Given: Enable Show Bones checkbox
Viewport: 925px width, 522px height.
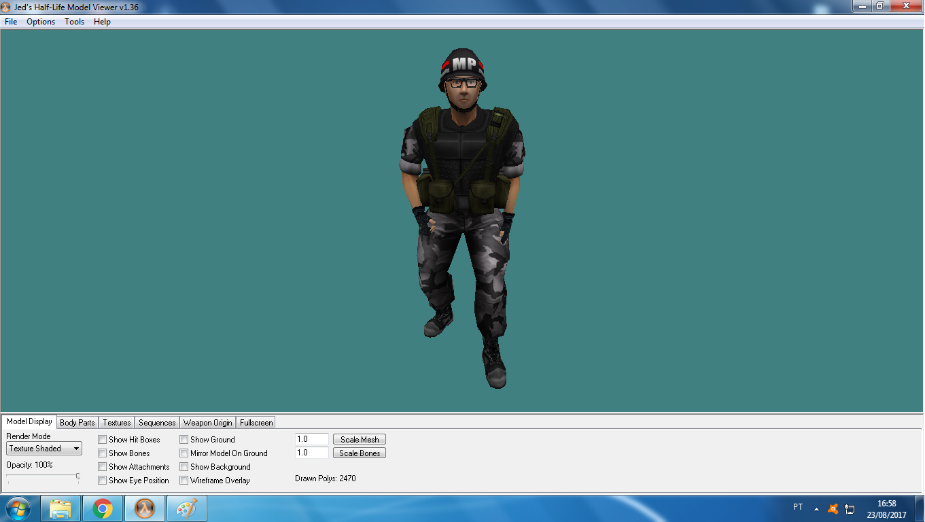Looking at the screenshot, I should (103, 453).
